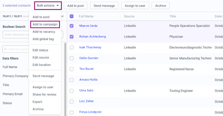Viewport: 223px width, 116px height.
Task: Open Odile Garnier's contact profile
Action: click(x=89, y=58)
